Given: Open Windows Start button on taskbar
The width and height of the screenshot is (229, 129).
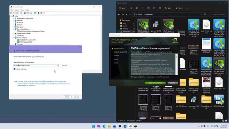Looking at the screenshot, I should pyautogui.click(x=93, y=126).
